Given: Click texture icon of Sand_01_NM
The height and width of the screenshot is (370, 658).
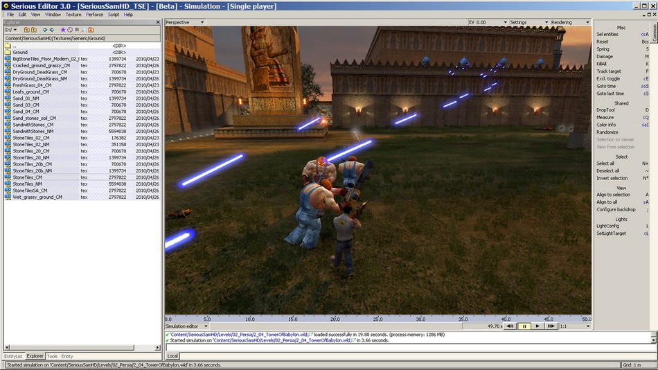Looking at the screenshot, I should (8, 98).
